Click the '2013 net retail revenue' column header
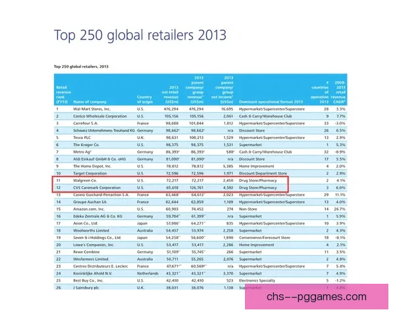Screen dimensions: 395x316 point(170,95)
